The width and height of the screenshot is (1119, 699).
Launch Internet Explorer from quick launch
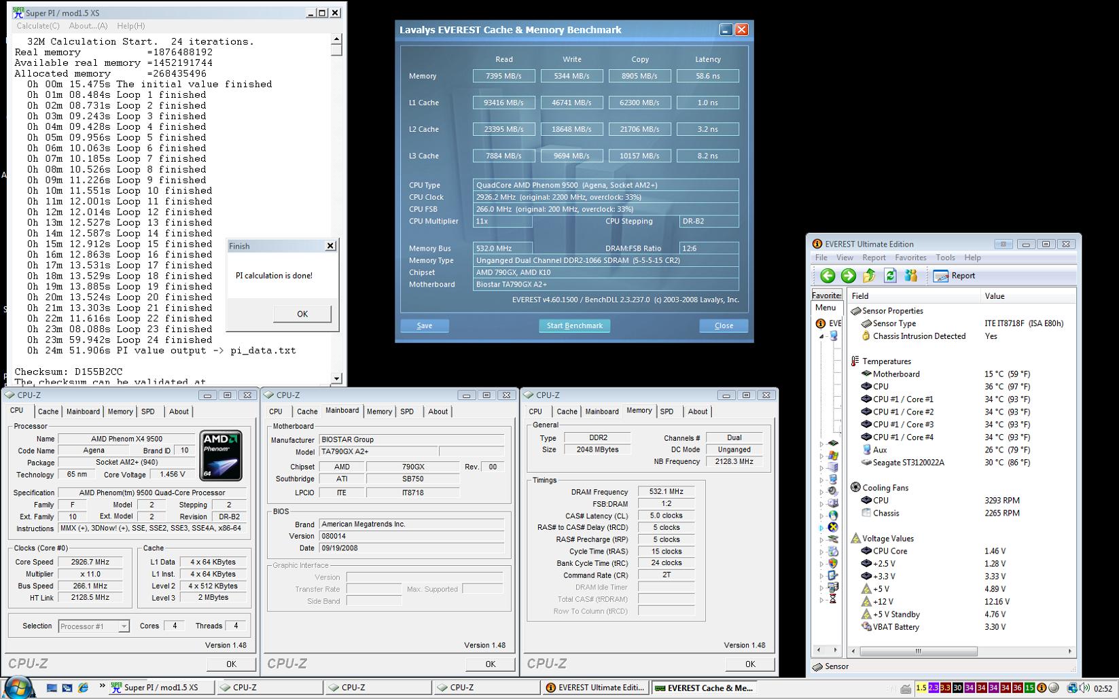pos(83,687)
